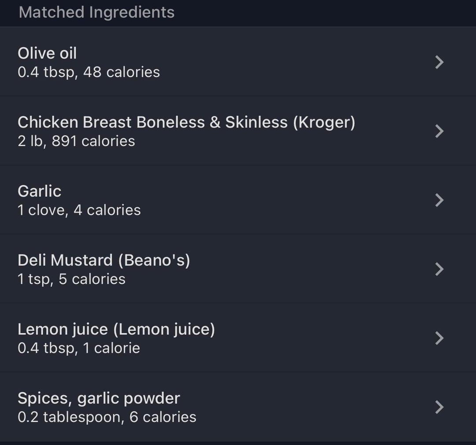Tap the chevron next to Chicken Breast
This screenshot has height=445, width=476.
tap(439, 131)
